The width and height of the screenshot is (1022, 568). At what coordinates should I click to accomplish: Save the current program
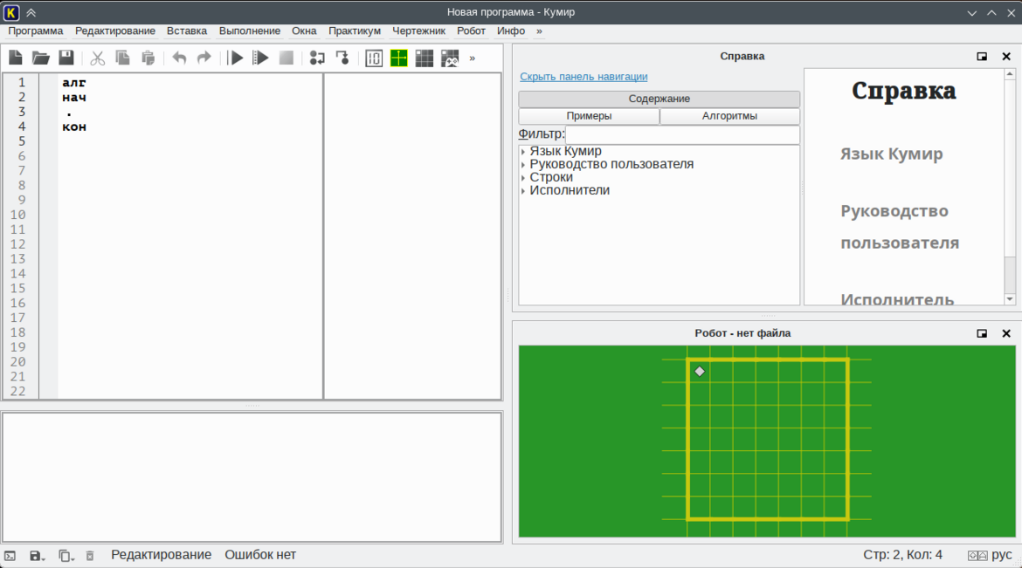pyautogui.click(x=66, y=58)
